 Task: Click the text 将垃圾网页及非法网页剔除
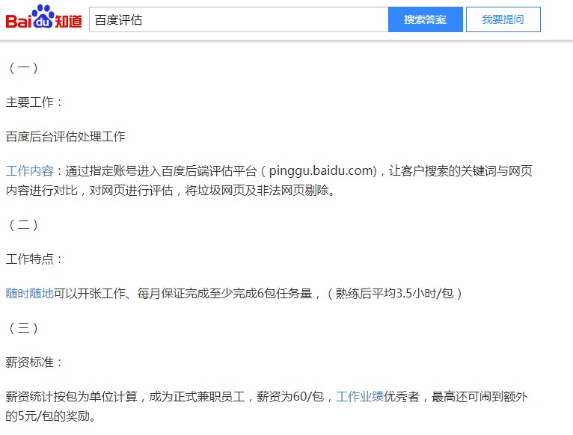tap(257, 191)
